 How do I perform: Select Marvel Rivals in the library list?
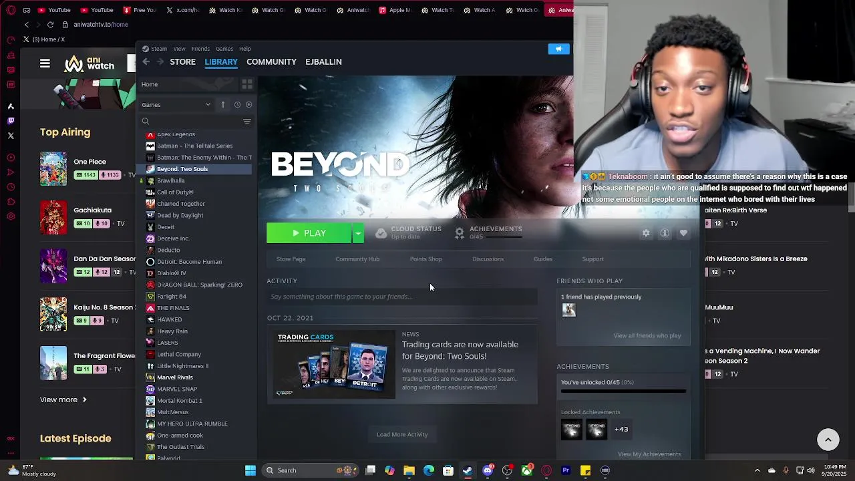[174, 377]
